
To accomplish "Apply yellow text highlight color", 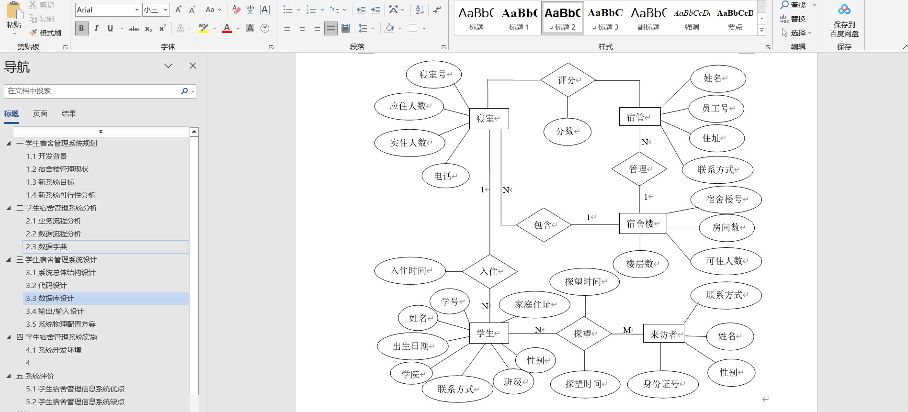I will (204, 29).
